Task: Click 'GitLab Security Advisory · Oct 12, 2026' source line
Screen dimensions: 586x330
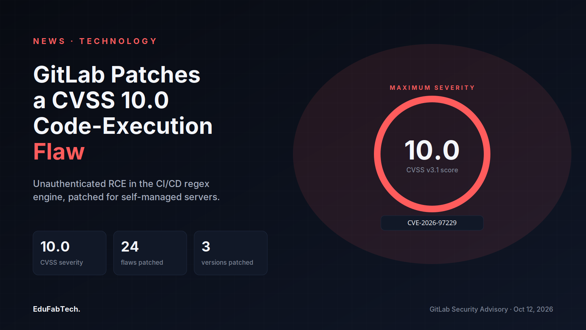Action: coord(491,309)
